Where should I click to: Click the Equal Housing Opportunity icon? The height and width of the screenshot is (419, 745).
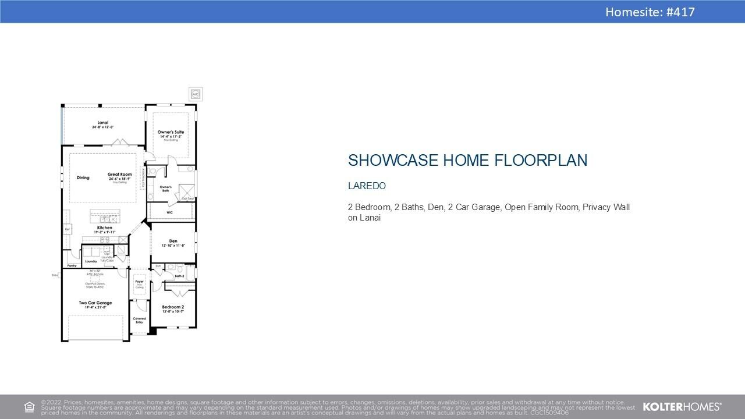point(29,407)
